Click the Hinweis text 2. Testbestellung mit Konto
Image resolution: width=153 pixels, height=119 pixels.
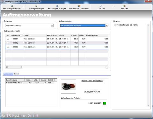126,25
